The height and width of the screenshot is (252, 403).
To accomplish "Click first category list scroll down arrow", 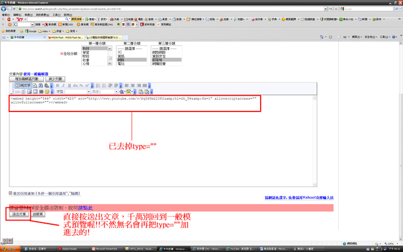I will pyautogui.click(x=110, y=63).
